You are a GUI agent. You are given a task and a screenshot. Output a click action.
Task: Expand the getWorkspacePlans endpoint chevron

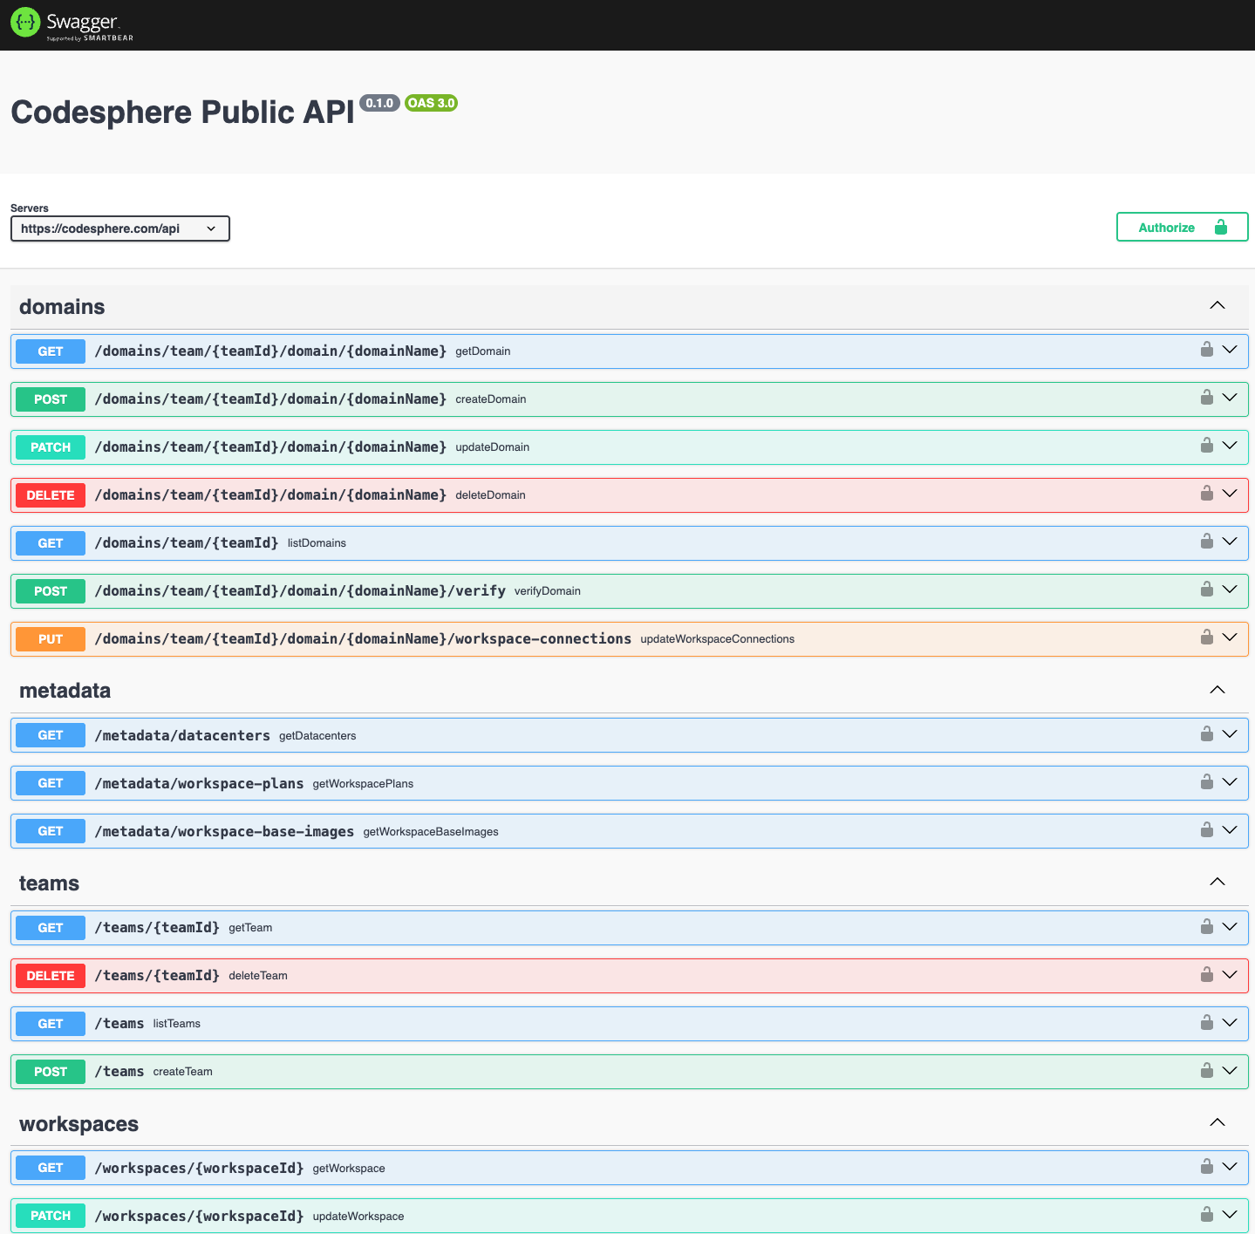click(1230, 781)
